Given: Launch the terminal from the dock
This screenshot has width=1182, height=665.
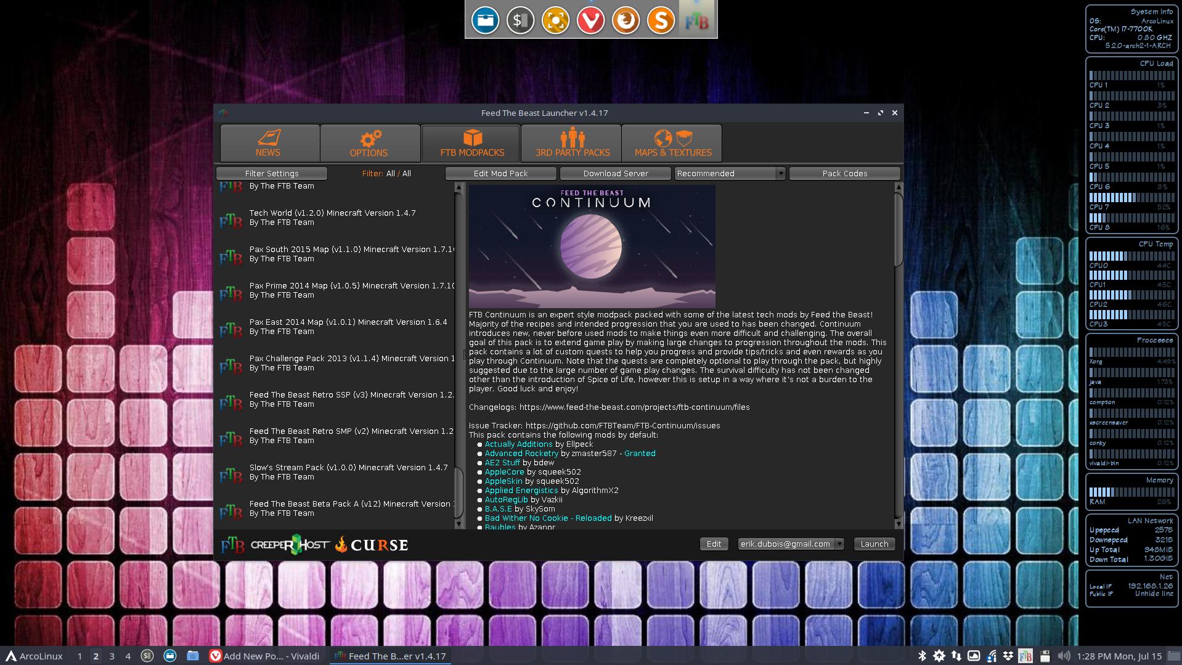Looking at the screenshot, I should pos(520,20).
